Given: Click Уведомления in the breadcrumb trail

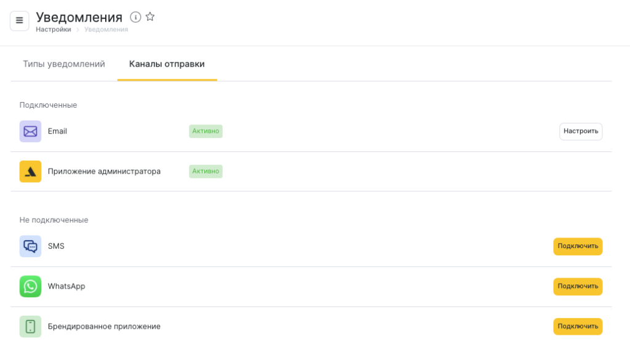Looking at the screenshot, I should 106,30.
